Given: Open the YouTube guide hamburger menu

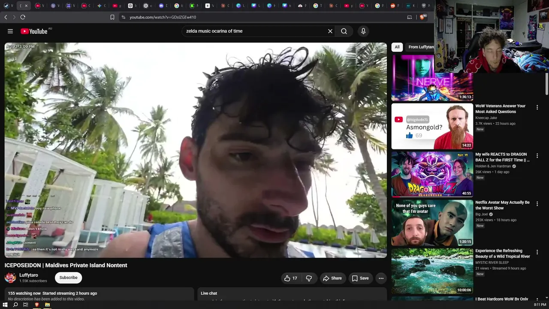Looking at the screenshot, I should [10, 31].
